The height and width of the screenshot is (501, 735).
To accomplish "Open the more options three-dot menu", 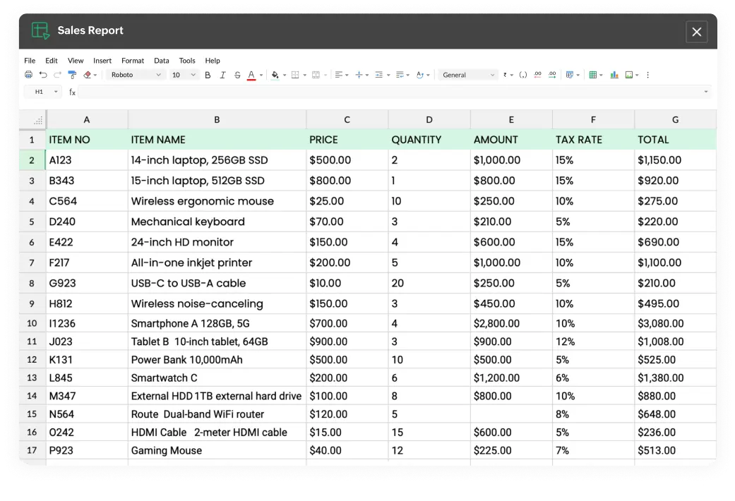I will (x=648, y=75).
